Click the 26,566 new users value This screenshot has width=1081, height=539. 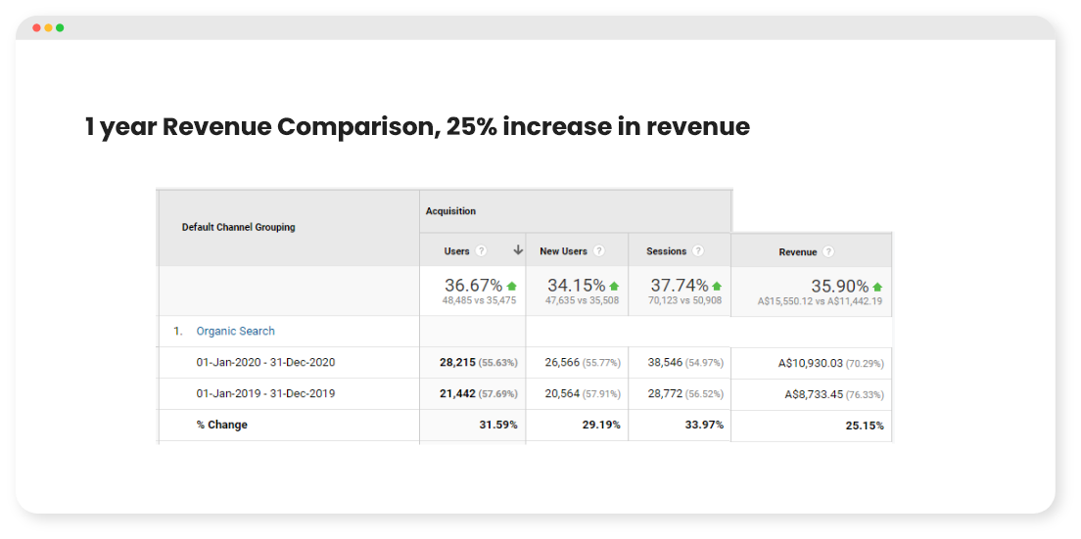coord(562,363)
